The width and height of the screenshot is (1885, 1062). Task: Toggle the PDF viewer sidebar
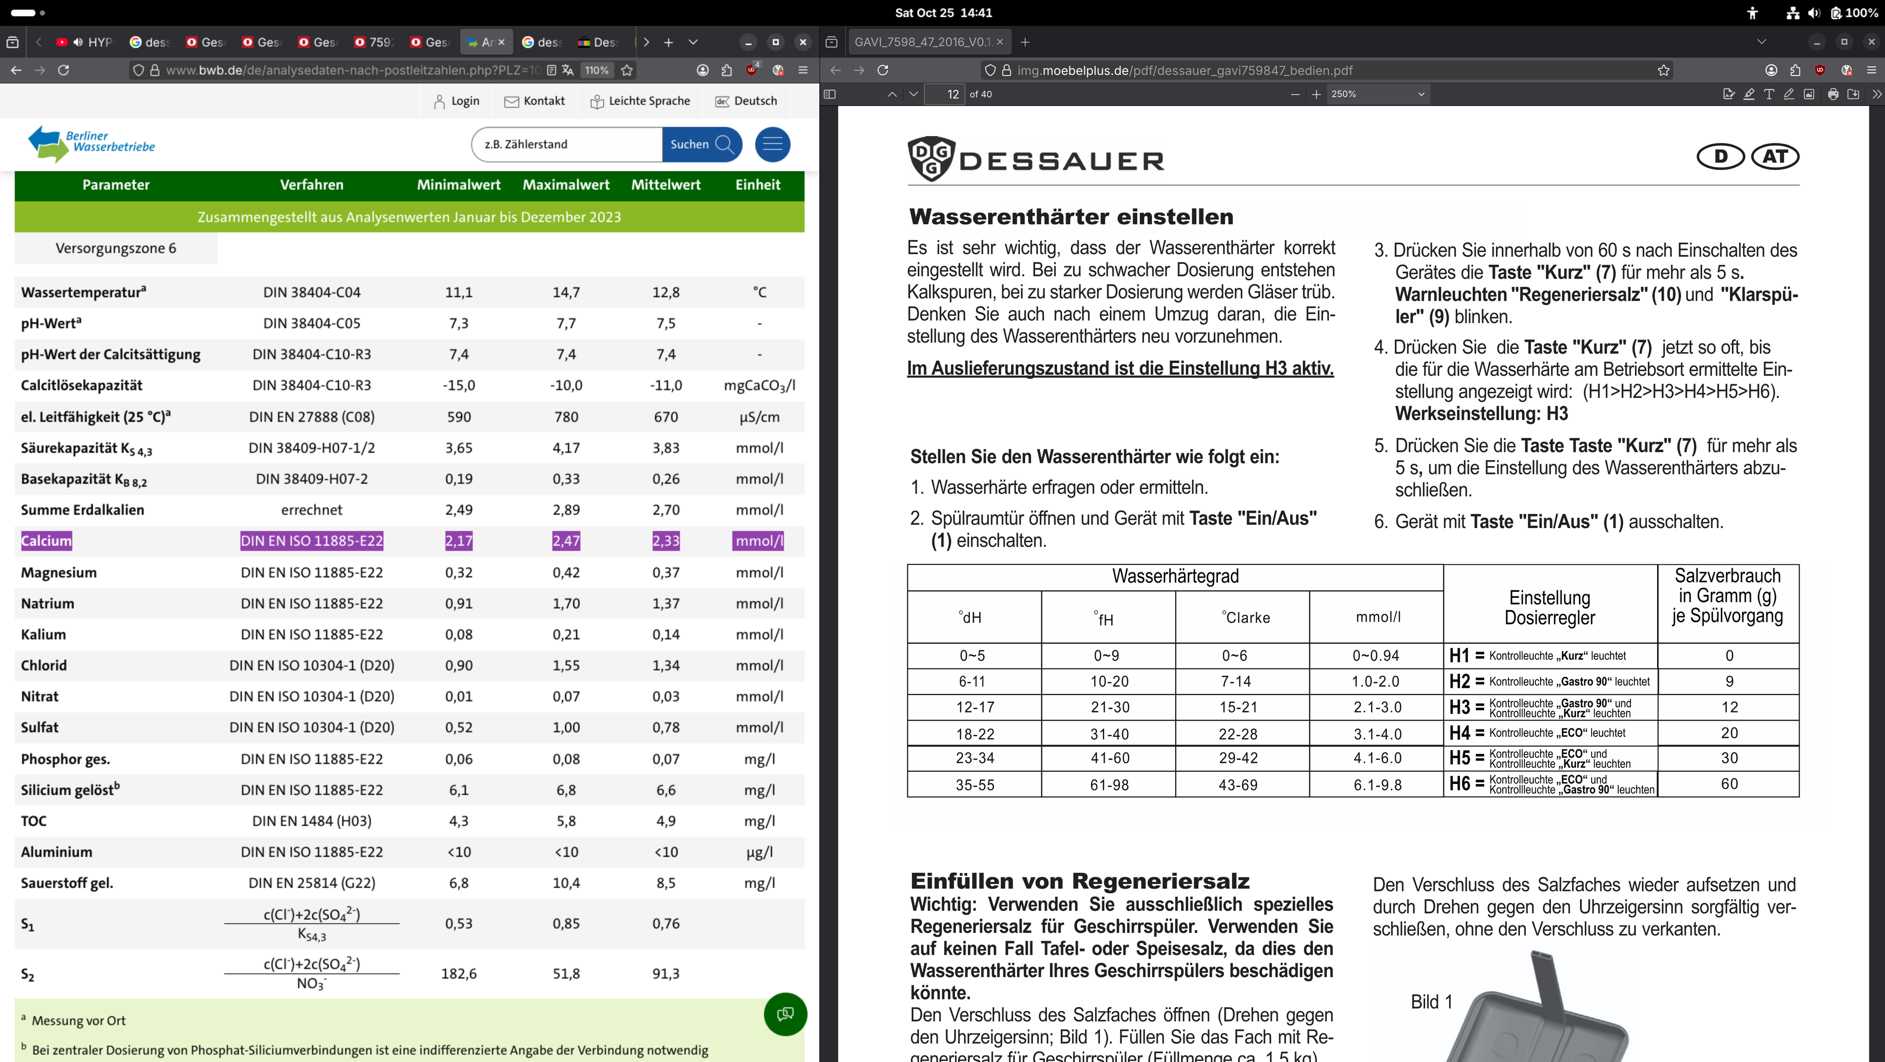830,94
